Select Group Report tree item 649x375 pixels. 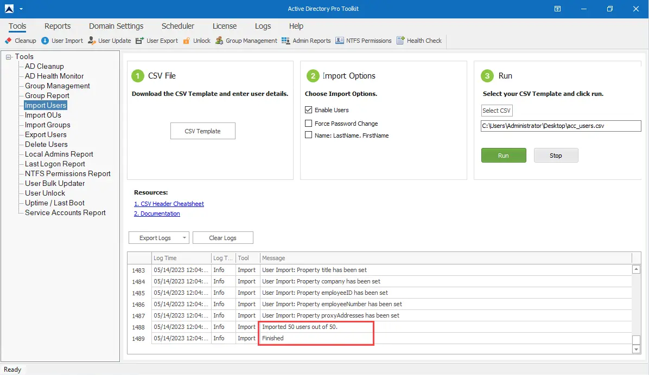click(x=47, y=95)
